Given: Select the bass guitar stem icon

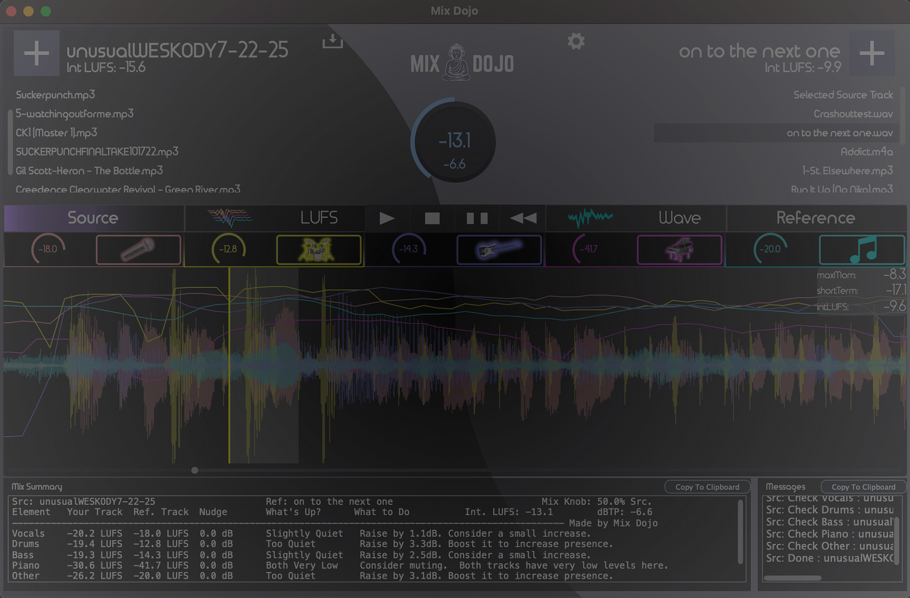Looking at the screenshot, I should click(498, 250).
